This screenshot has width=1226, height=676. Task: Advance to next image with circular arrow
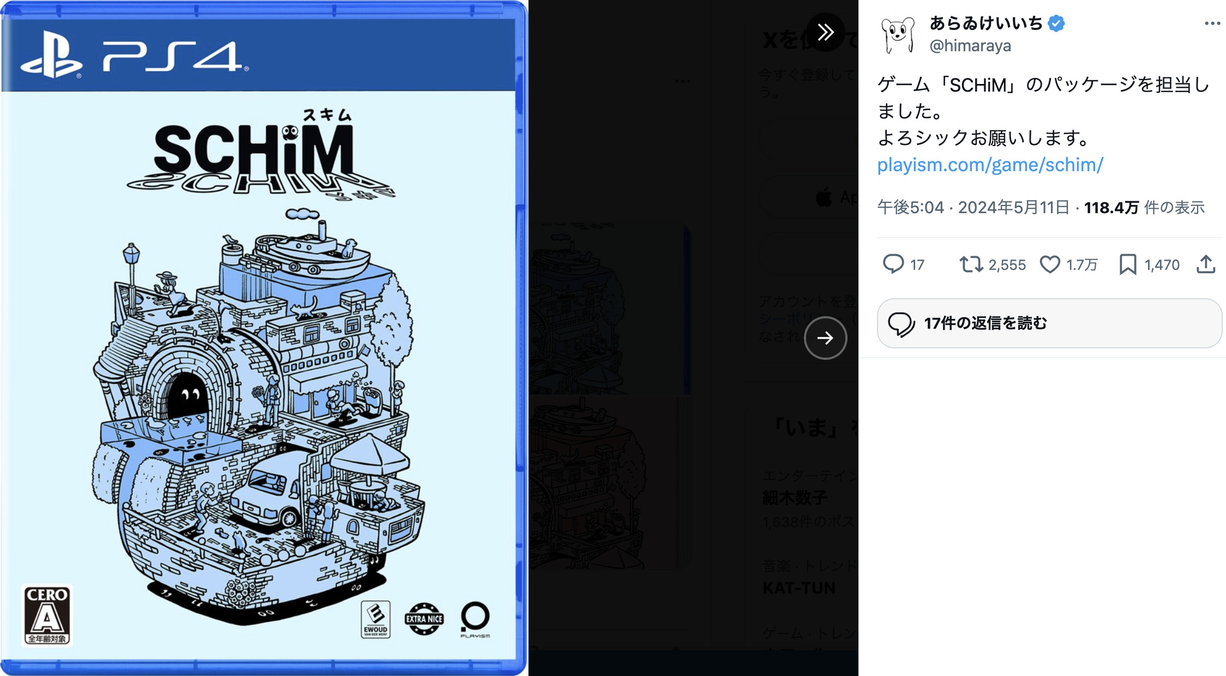pyautogui.click(x=826, y=338)
